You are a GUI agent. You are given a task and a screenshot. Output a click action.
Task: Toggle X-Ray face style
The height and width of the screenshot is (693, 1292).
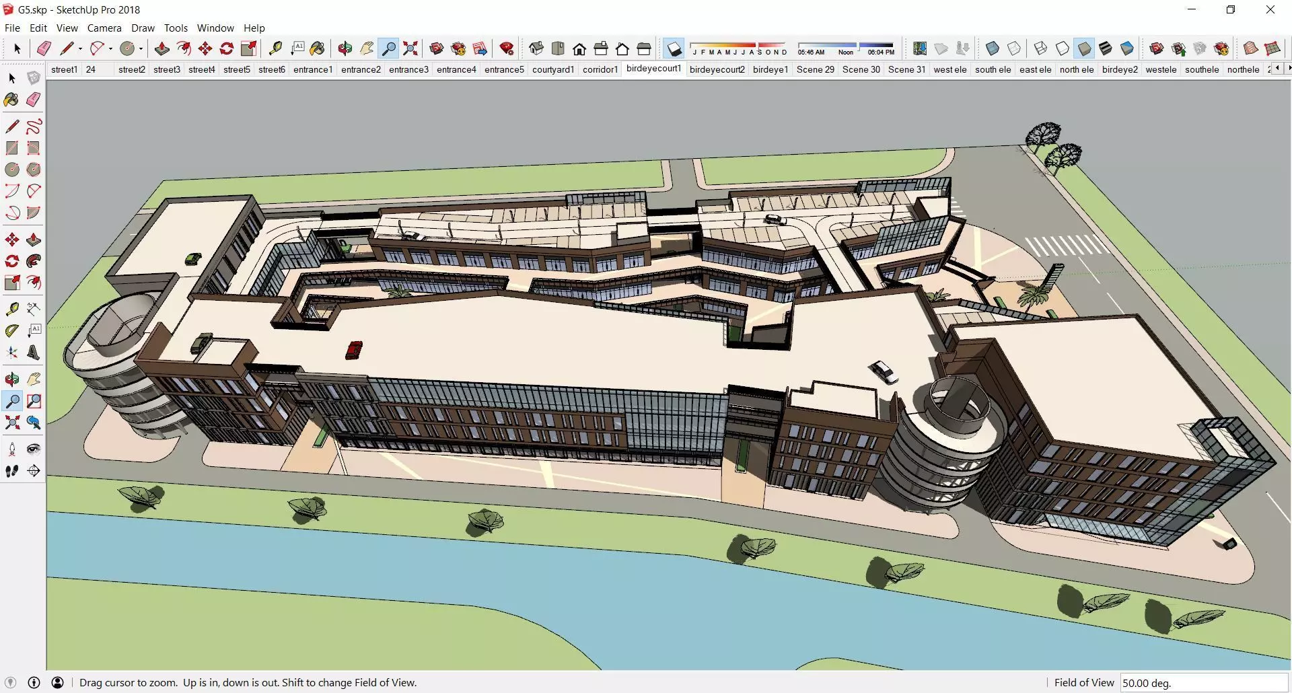993,48
